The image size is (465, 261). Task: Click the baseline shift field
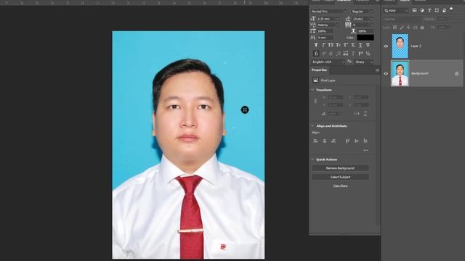click(325, 38)
